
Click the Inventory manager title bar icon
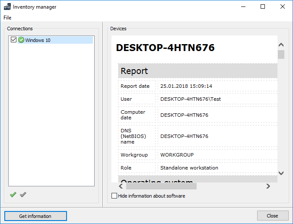tap(7, 7)
